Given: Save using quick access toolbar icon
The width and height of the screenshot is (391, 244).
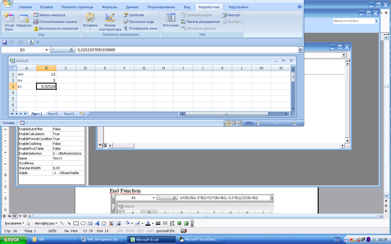Looking at the screenshot, I should tap(5, 42).
